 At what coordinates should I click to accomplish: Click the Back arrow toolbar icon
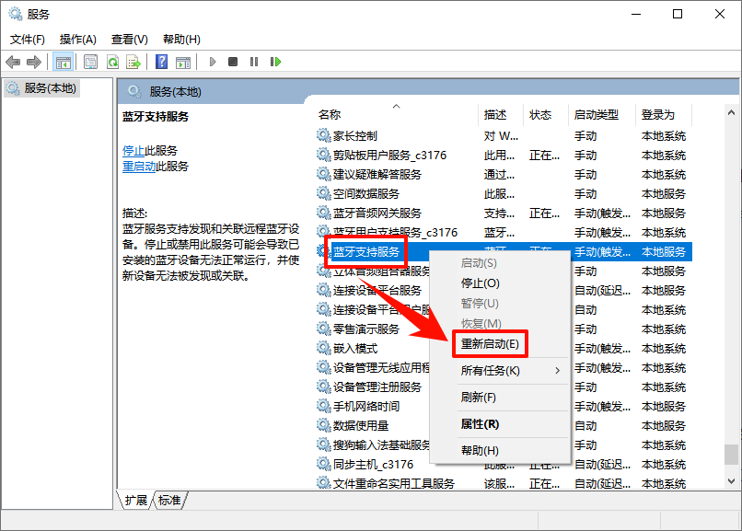13,62
